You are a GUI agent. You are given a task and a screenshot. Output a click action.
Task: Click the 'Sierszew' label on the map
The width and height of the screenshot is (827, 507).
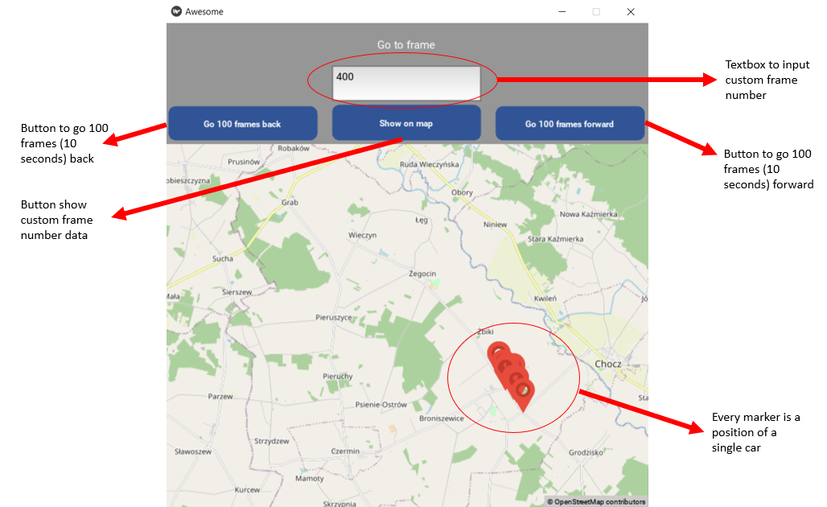(237, 292)
